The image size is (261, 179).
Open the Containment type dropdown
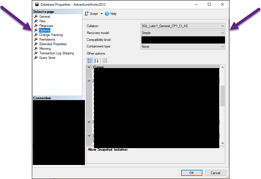(x=183, y=47)
